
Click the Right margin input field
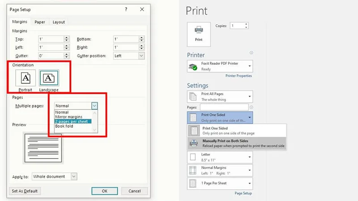click(126, 47)
